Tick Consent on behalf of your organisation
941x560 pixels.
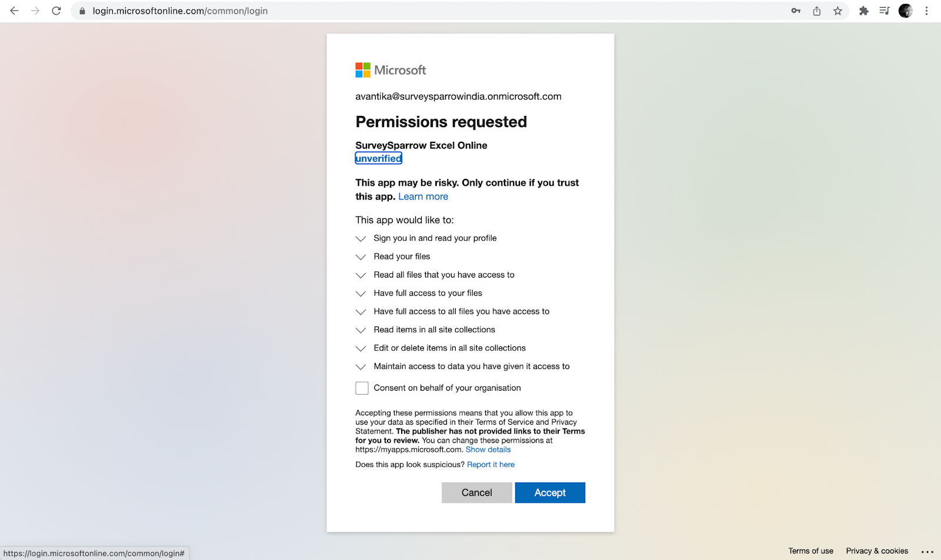(x=362, y=388)
